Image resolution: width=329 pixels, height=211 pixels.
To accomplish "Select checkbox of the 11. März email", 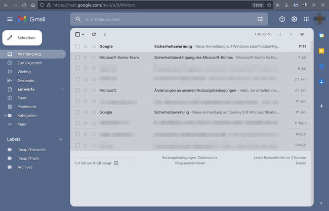I will 77,123.
